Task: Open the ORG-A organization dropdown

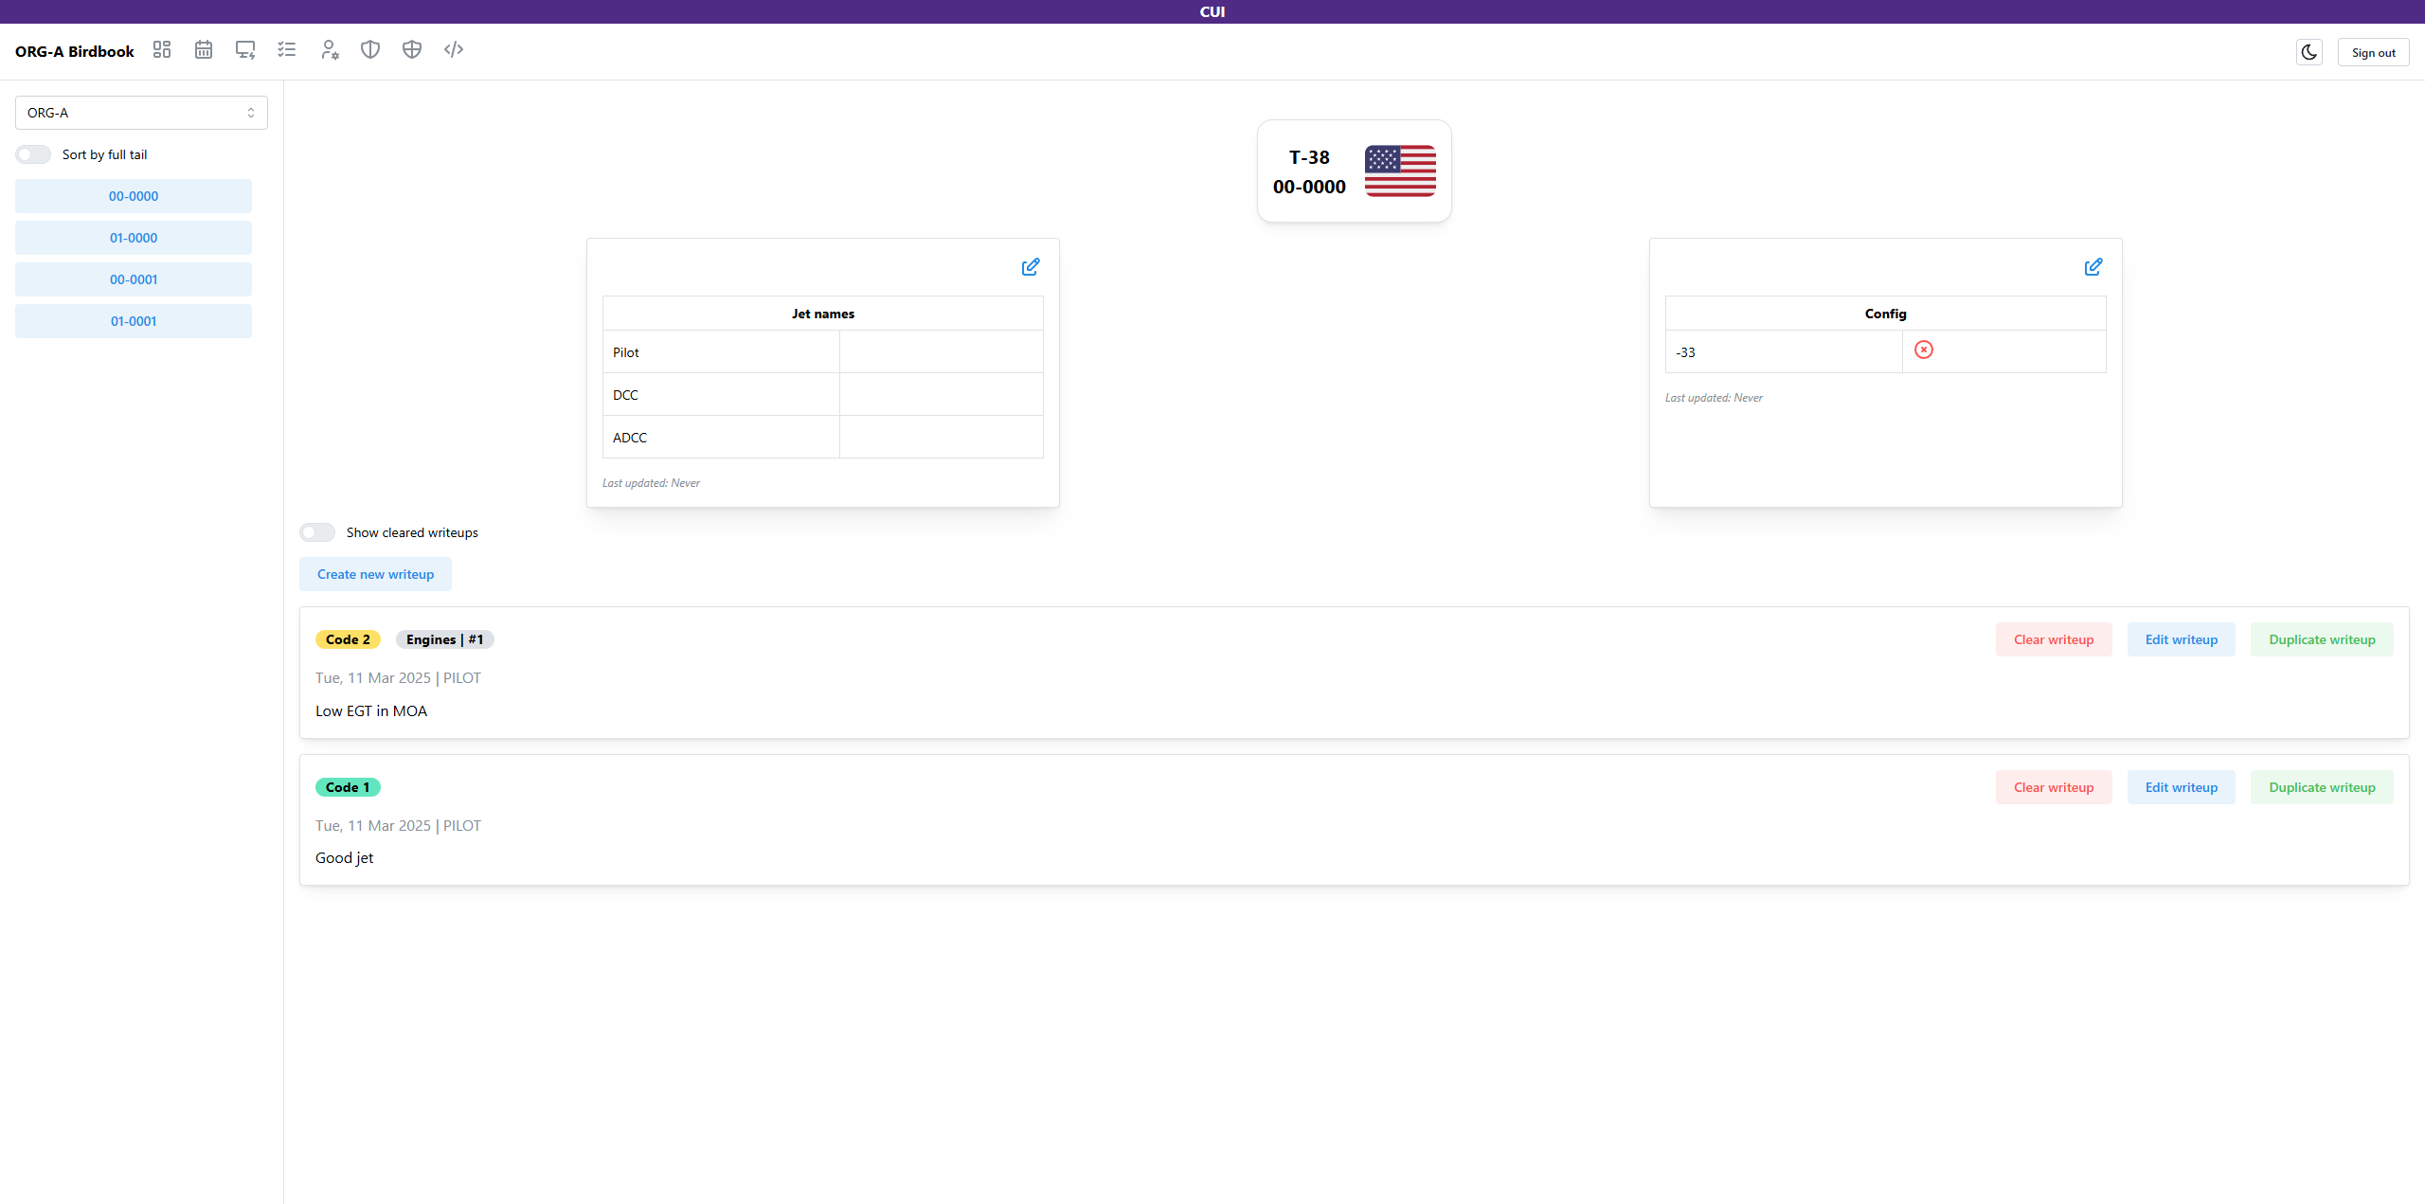Action: pyautogui.click(x=141, y=113)
